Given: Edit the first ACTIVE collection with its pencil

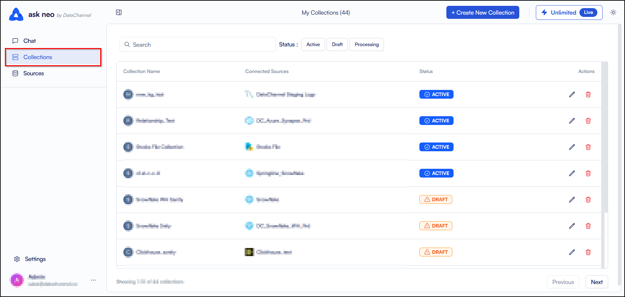Looking at the screenshot, I should (x=572, y=94).
